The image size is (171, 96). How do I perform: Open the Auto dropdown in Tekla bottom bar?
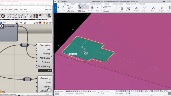point(94,91)
